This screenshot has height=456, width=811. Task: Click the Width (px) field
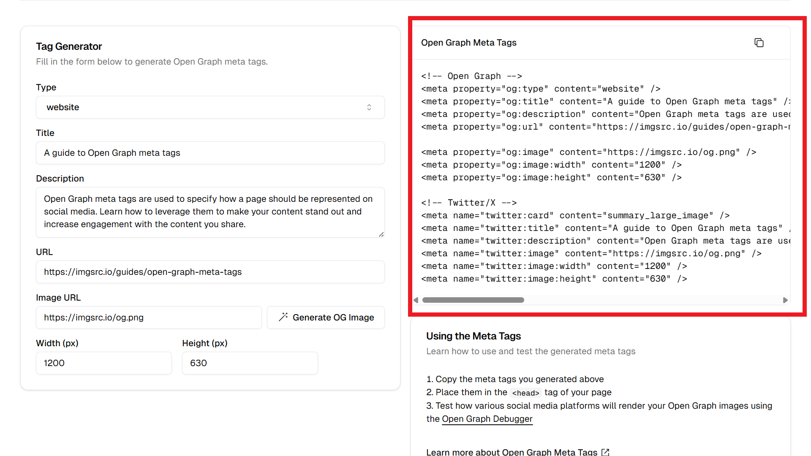103,363
